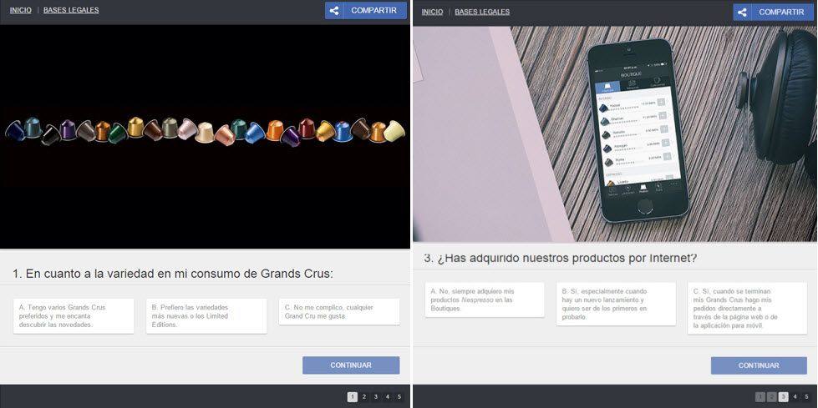Choose answer B preferring newest varieties or Limited Editions
This screenshot has width=818, height=408.
pyautogui.click(x=206, y=315)
